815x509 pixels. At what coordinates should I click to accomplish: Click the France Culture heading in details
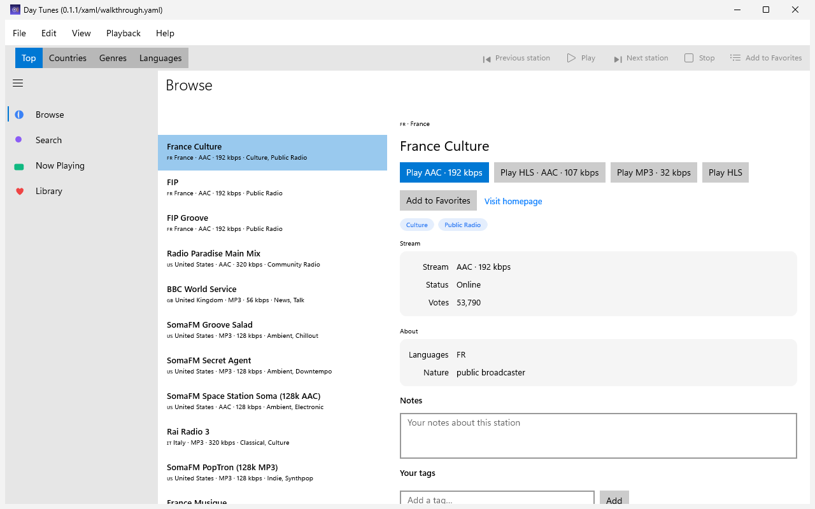click(444, 146)
